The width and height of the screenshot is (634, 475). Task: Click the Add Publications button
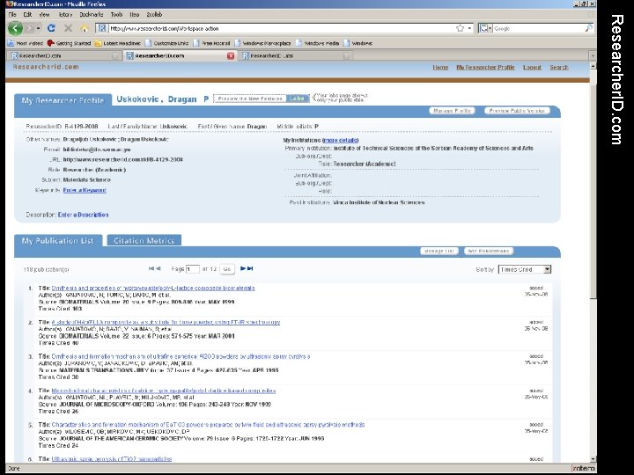point(489,252)
